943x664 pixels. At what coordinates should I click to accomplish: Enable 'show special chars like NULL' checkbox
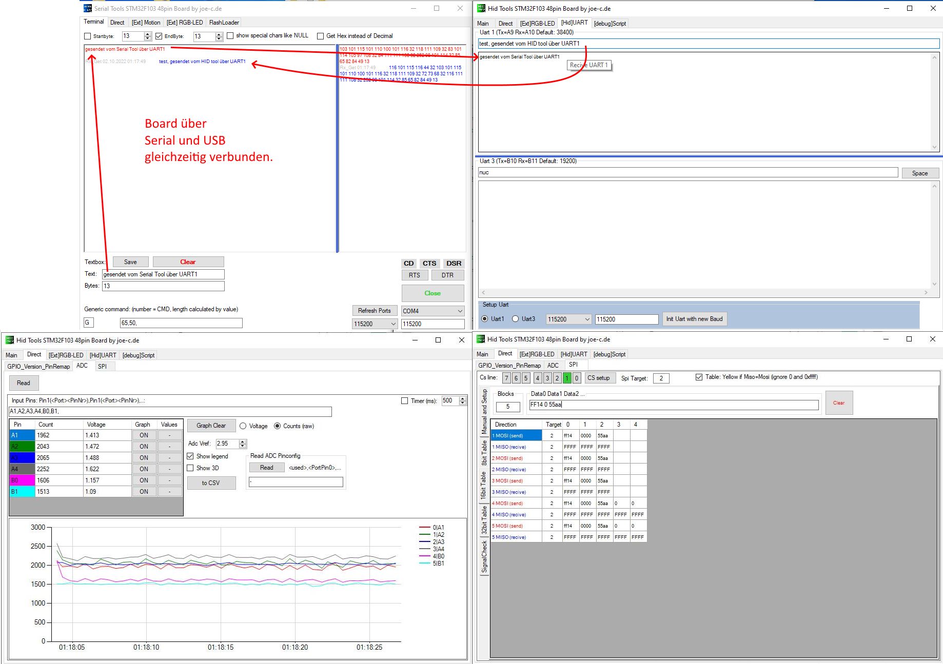pyautogui.click(x=230, y=36)
